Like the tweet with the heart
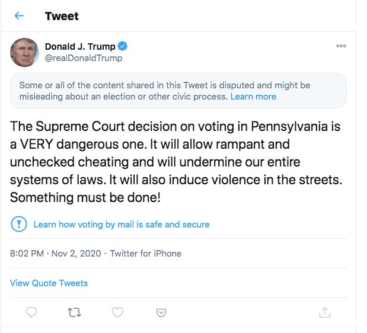This screenshot has height=333, width=367. 117,312
